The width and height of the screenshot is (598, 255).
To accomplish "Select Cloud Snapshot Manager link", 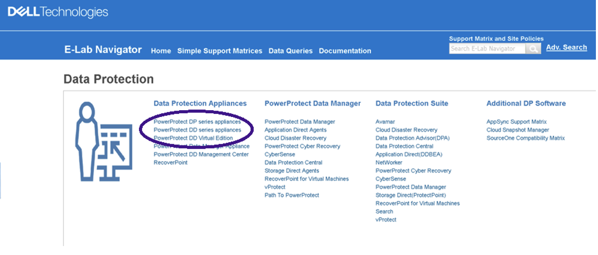I will coord(517,130).
